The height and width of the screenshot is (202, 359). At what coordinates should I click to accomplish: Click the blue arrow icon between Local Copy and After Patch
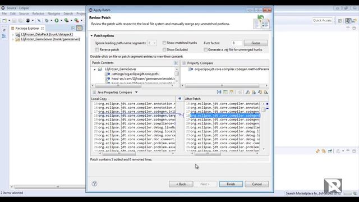point(179,99)
